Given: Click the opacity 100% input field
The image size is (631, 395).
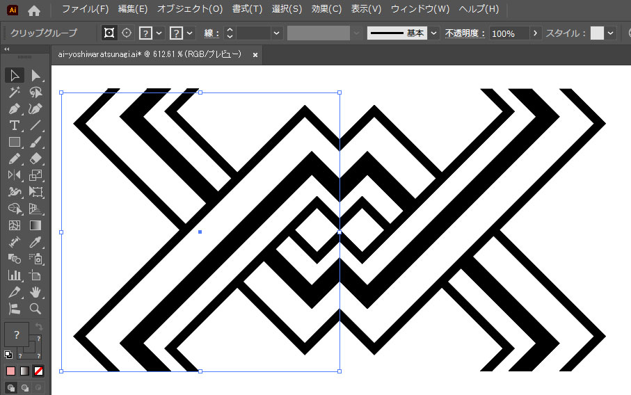Looking at the screenshot, I should click(509, 33).
